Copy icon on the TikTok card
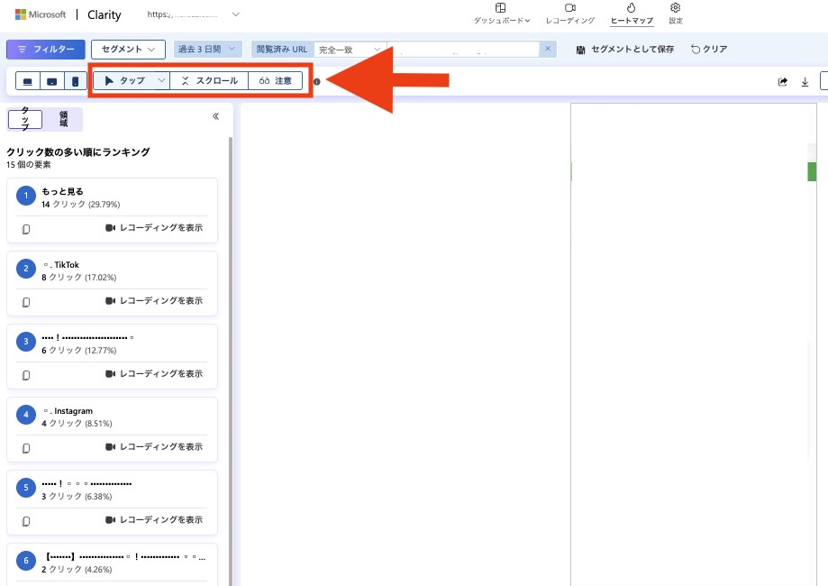Viewport: 828px width, 586px height. coord(26,302)
